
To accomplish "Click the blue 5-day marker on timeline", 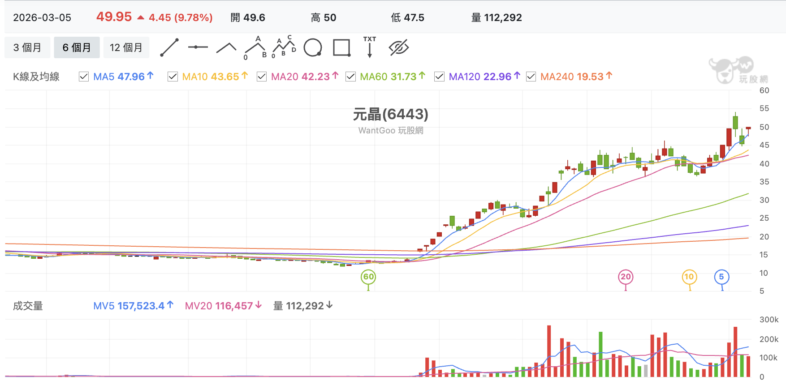I will click(721, 277).
